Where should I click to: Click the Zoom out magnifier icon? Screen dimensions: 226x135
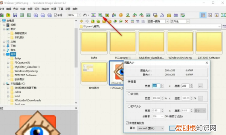point(43,15)
